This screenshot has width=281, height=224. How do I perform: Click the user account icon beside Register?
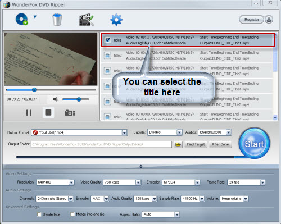click(x=269, y=20)
